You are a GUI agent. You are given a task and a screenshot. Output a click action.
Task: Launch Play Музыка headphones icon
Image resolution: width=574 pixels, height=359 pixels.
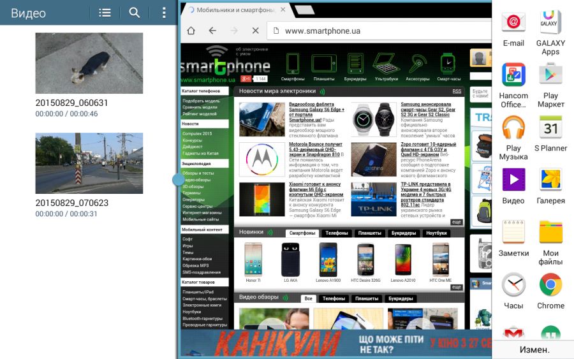(x=513, y=128)
